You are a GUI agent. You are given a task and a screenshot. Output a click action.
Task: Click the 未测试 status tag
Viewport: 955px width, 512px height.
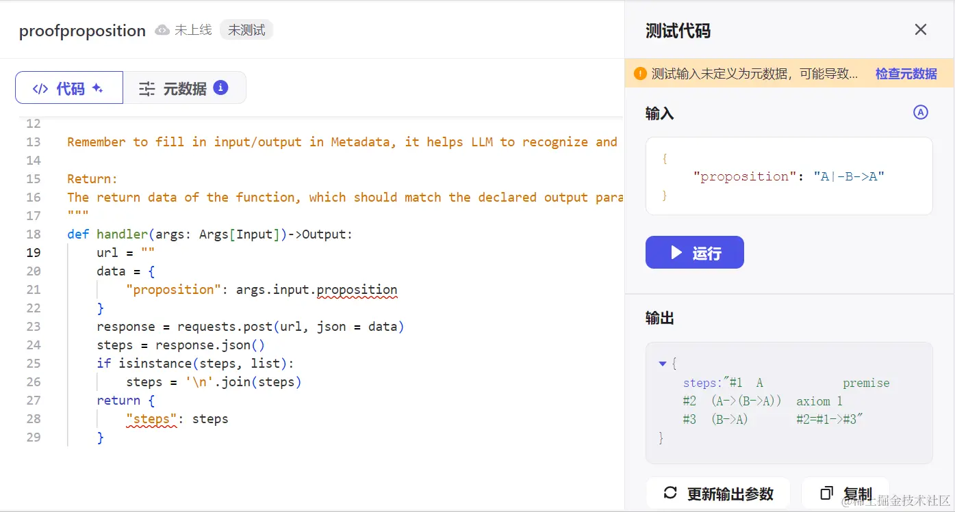point(246,30)
